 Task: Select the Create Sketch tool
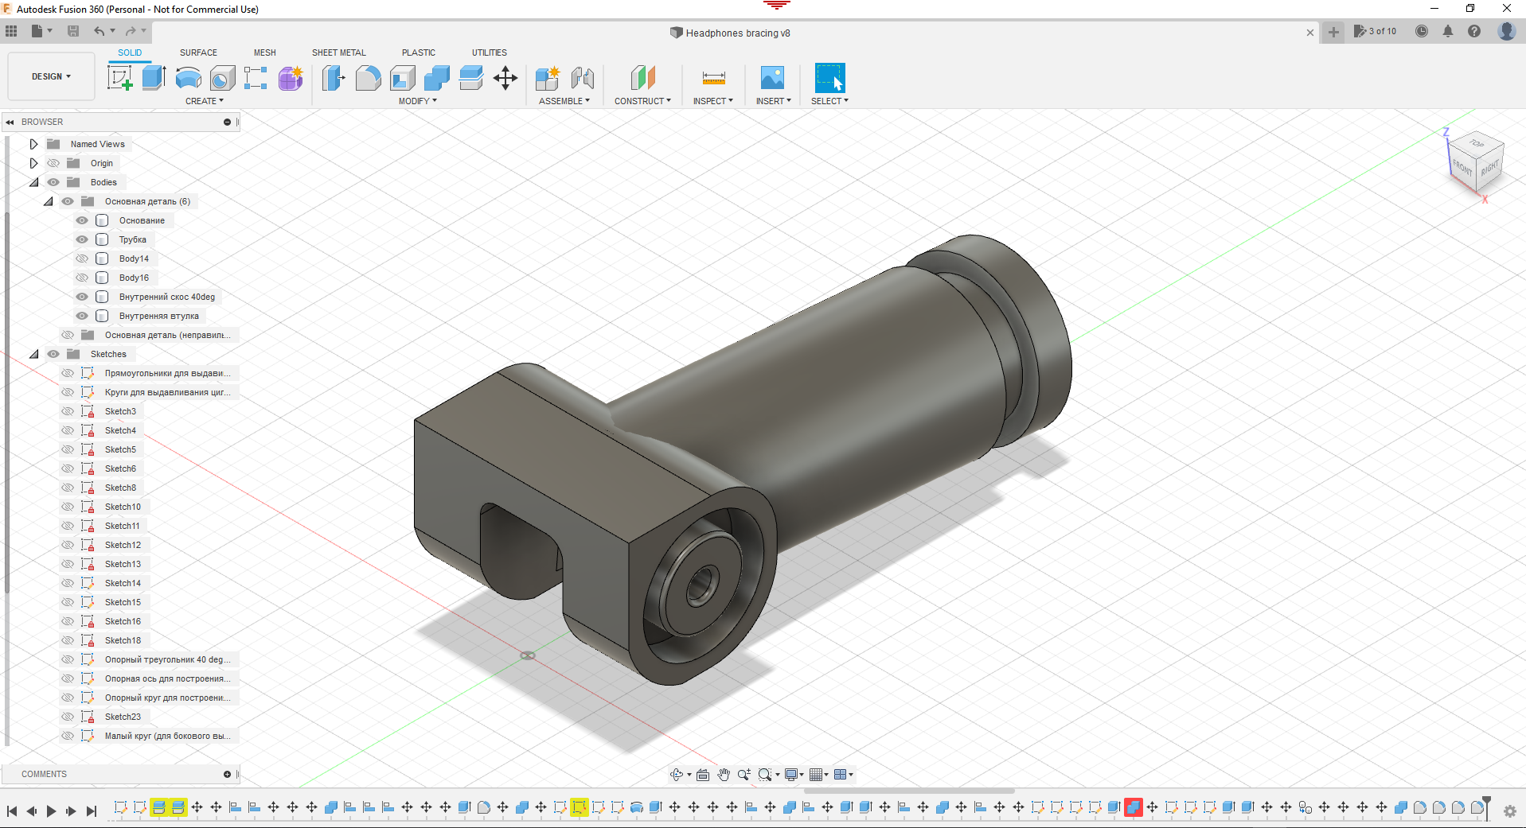coord(120,78)
